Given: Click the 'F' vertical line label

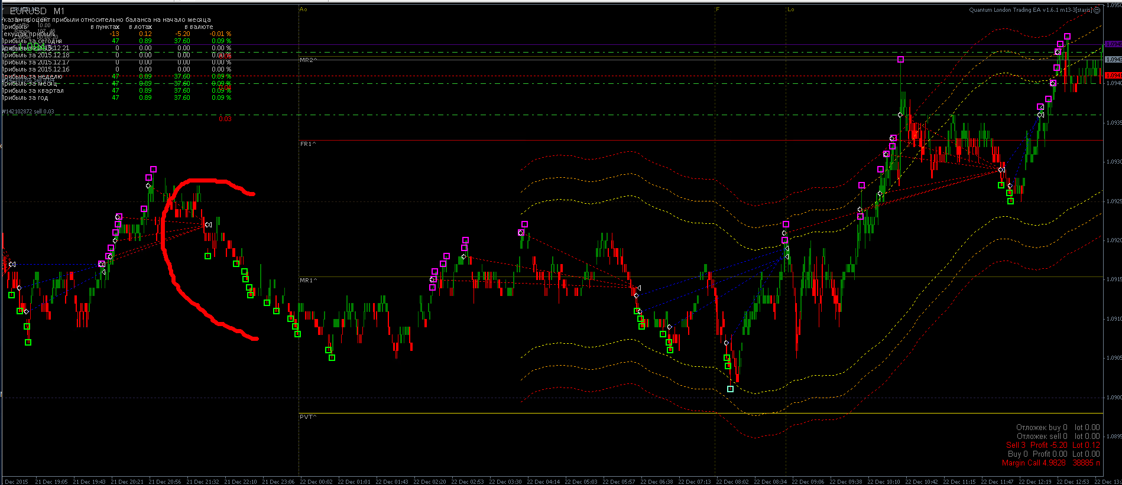Looking at the screenshot, I should tap(718, 9).
